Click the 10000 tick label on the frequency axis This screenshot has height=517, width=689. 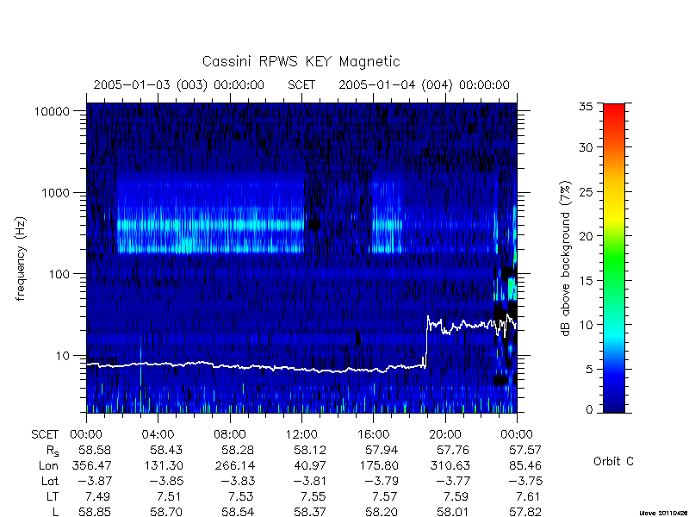click(52, 111)
